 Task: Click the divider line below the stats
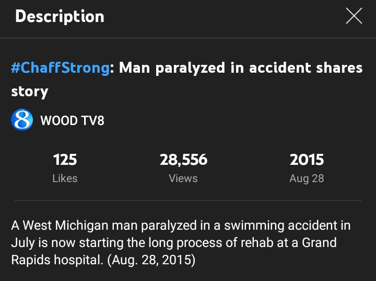point(188,200)
